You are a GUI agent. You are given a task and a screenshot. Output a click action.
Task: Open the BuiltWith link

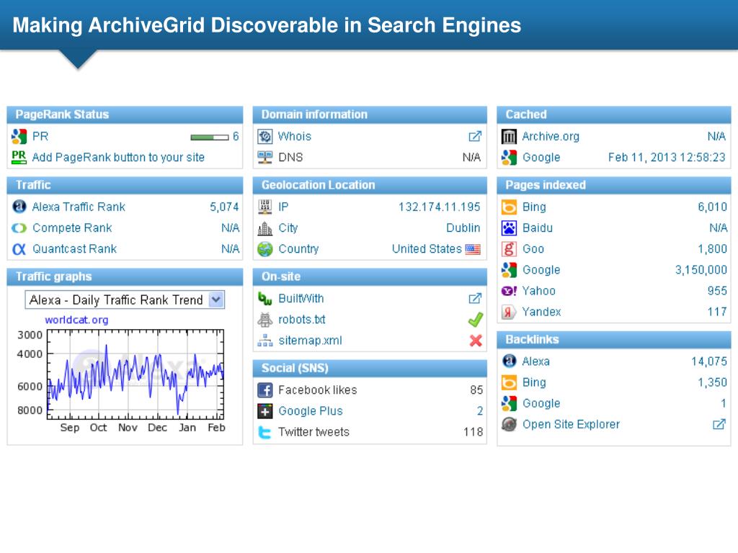click(301, 299)
